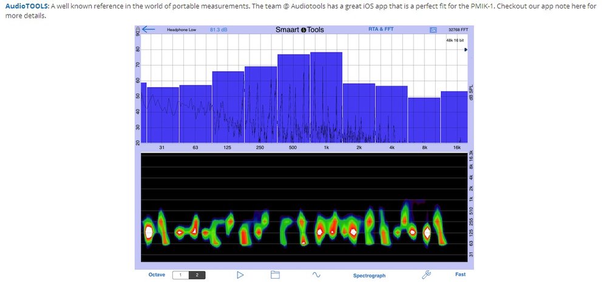
Task: Tap the blue back arrow
Action: click(148, 29)
